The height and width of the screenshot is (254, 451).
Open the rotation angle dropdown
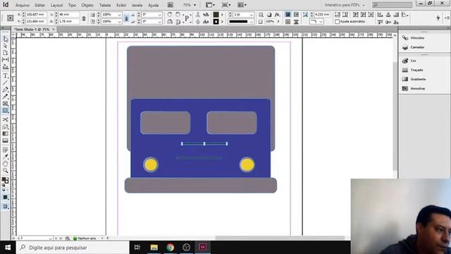(160, 14)
